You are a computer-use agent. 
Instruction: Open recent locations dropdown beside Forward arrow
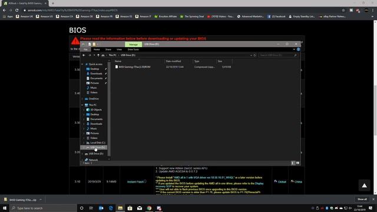click(x=94, y=55)
